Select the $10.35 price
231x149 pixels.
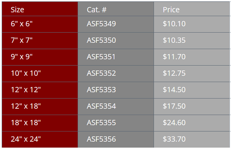point(174,40)
